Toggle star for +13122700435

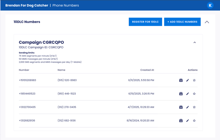click(194, 107)
